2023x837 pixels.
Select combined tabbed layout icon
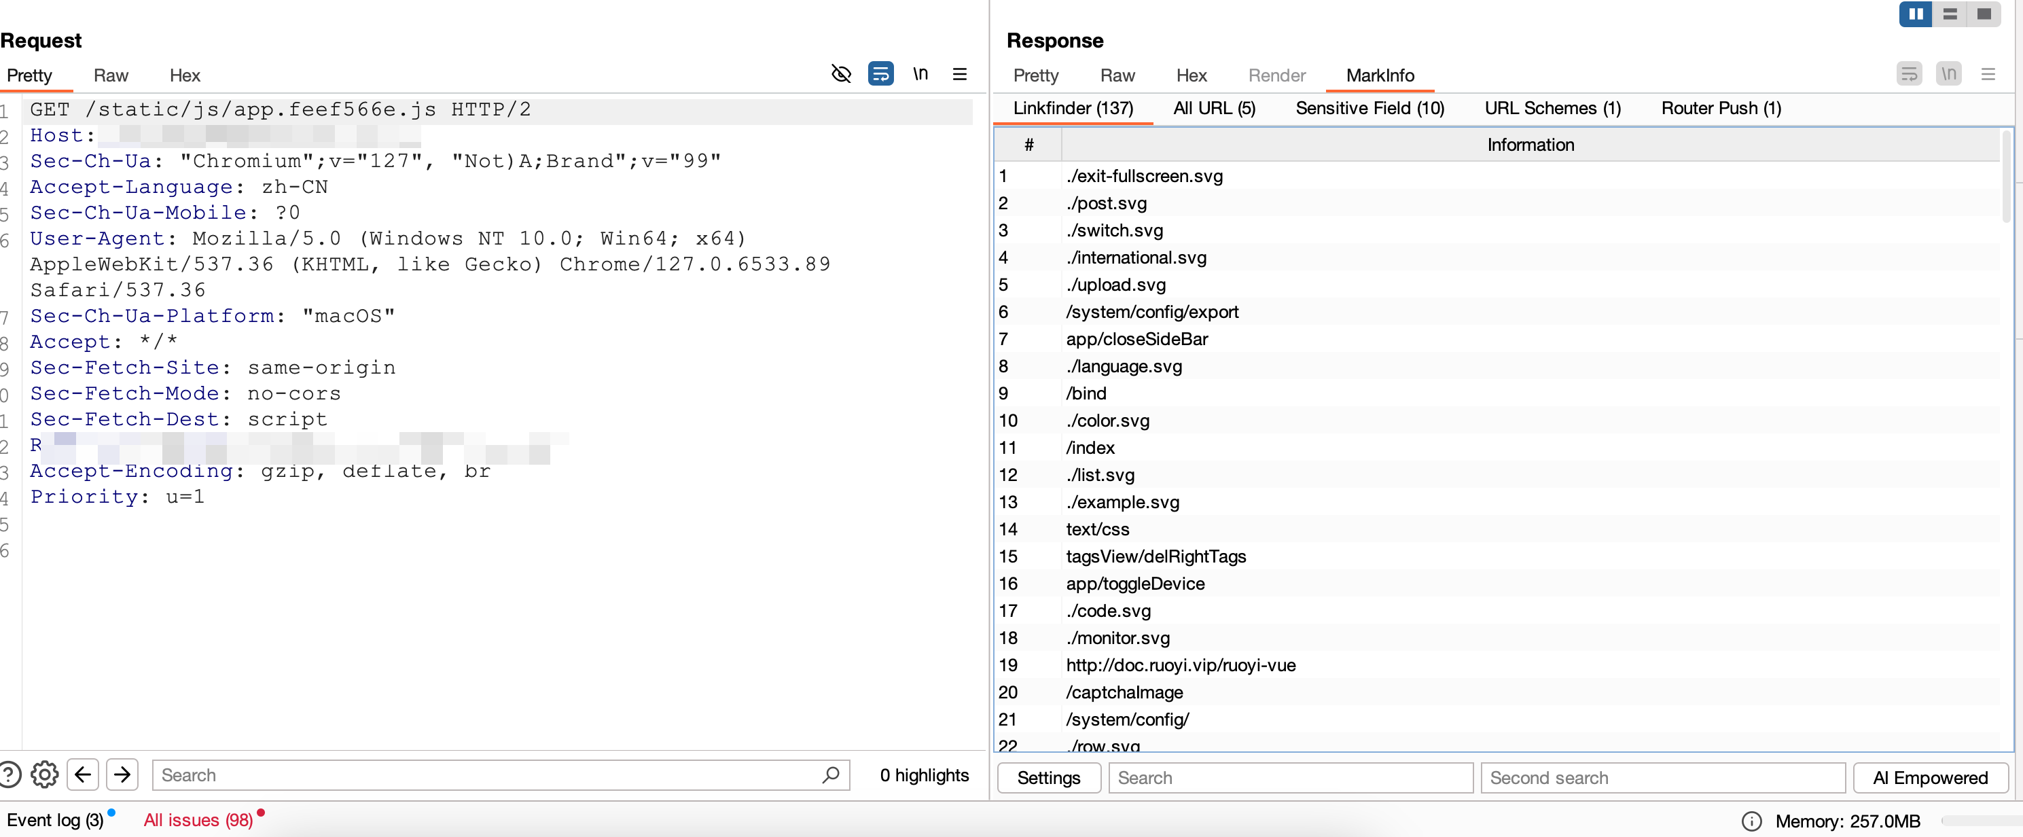[1984, 14]
